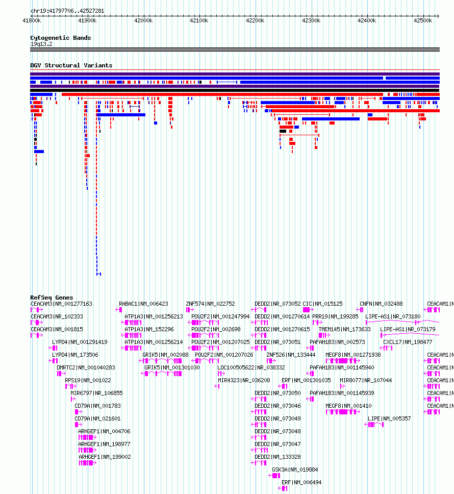This screenshot has width=454, height=494.
Task: Open DEDD2|NM_001270614 transcript label
Action: tap(283, 316)
